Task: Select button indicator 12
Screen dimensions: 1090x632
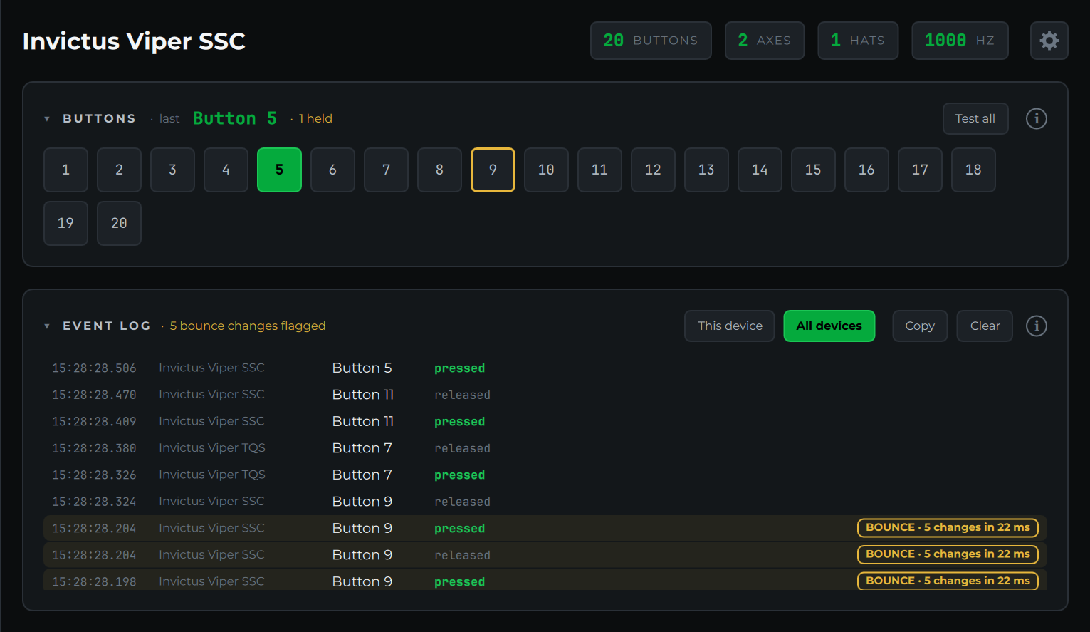Action: pyautogui.click(x=653, y=170)
